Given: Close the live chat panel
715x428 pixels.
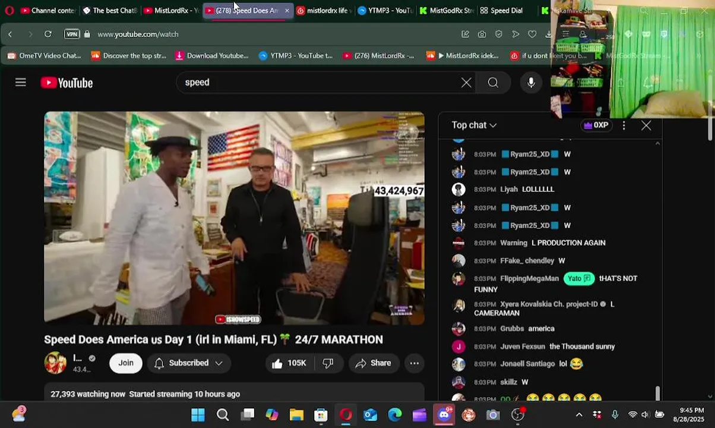Looking at the screenshot, I should click(646, 125).
